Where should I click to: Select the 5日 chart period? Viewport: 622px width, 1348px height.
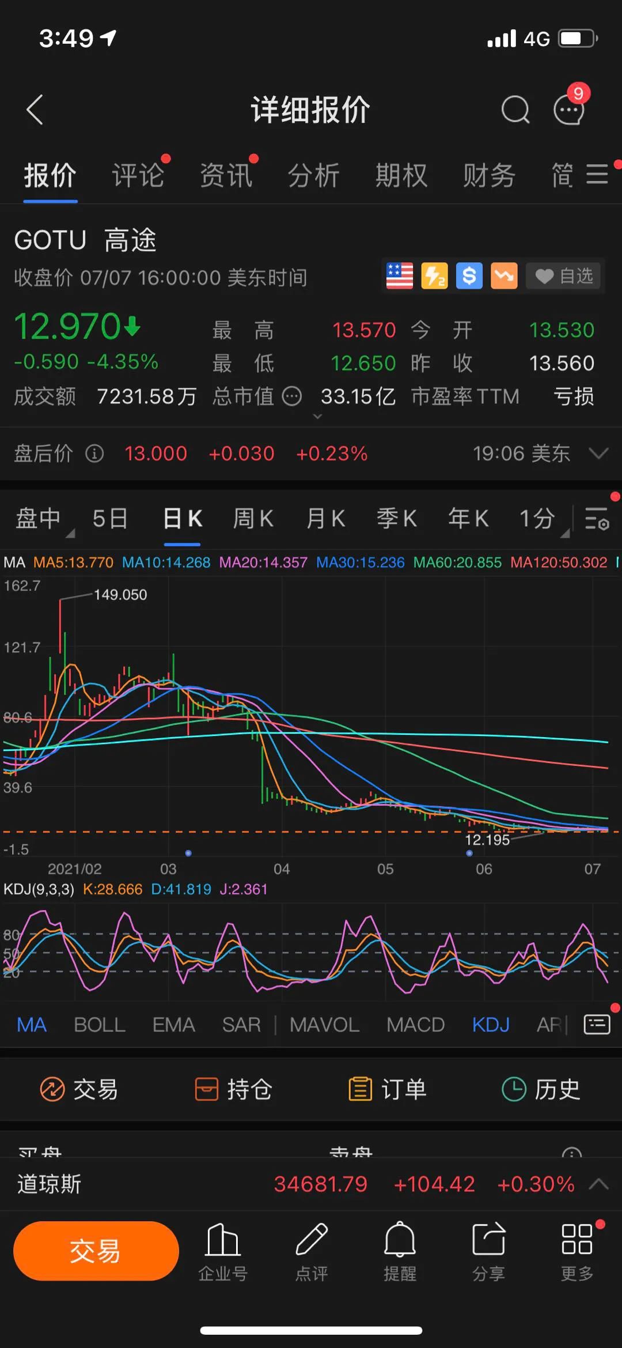pyautogui.click(x=110, y=519)
